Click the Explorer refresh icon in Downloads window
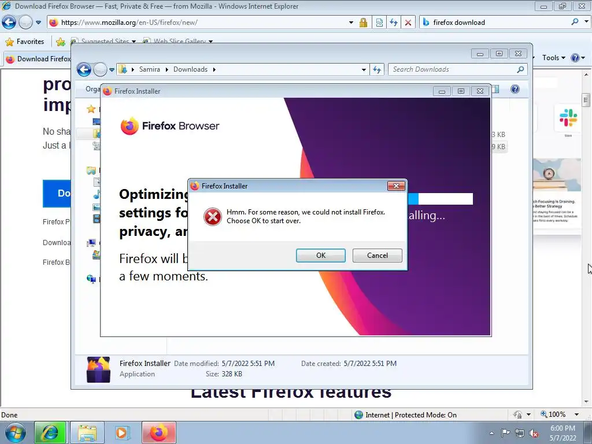 [x=377, y=69]
